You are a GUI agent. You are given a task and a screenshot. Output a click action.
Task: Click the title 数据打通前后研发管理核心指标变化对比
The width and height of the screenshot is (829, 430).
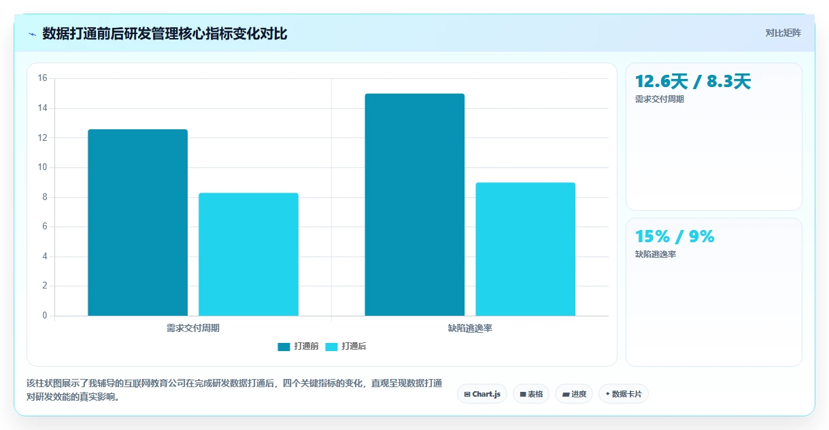pyautogui.click(x=165, y=33)
